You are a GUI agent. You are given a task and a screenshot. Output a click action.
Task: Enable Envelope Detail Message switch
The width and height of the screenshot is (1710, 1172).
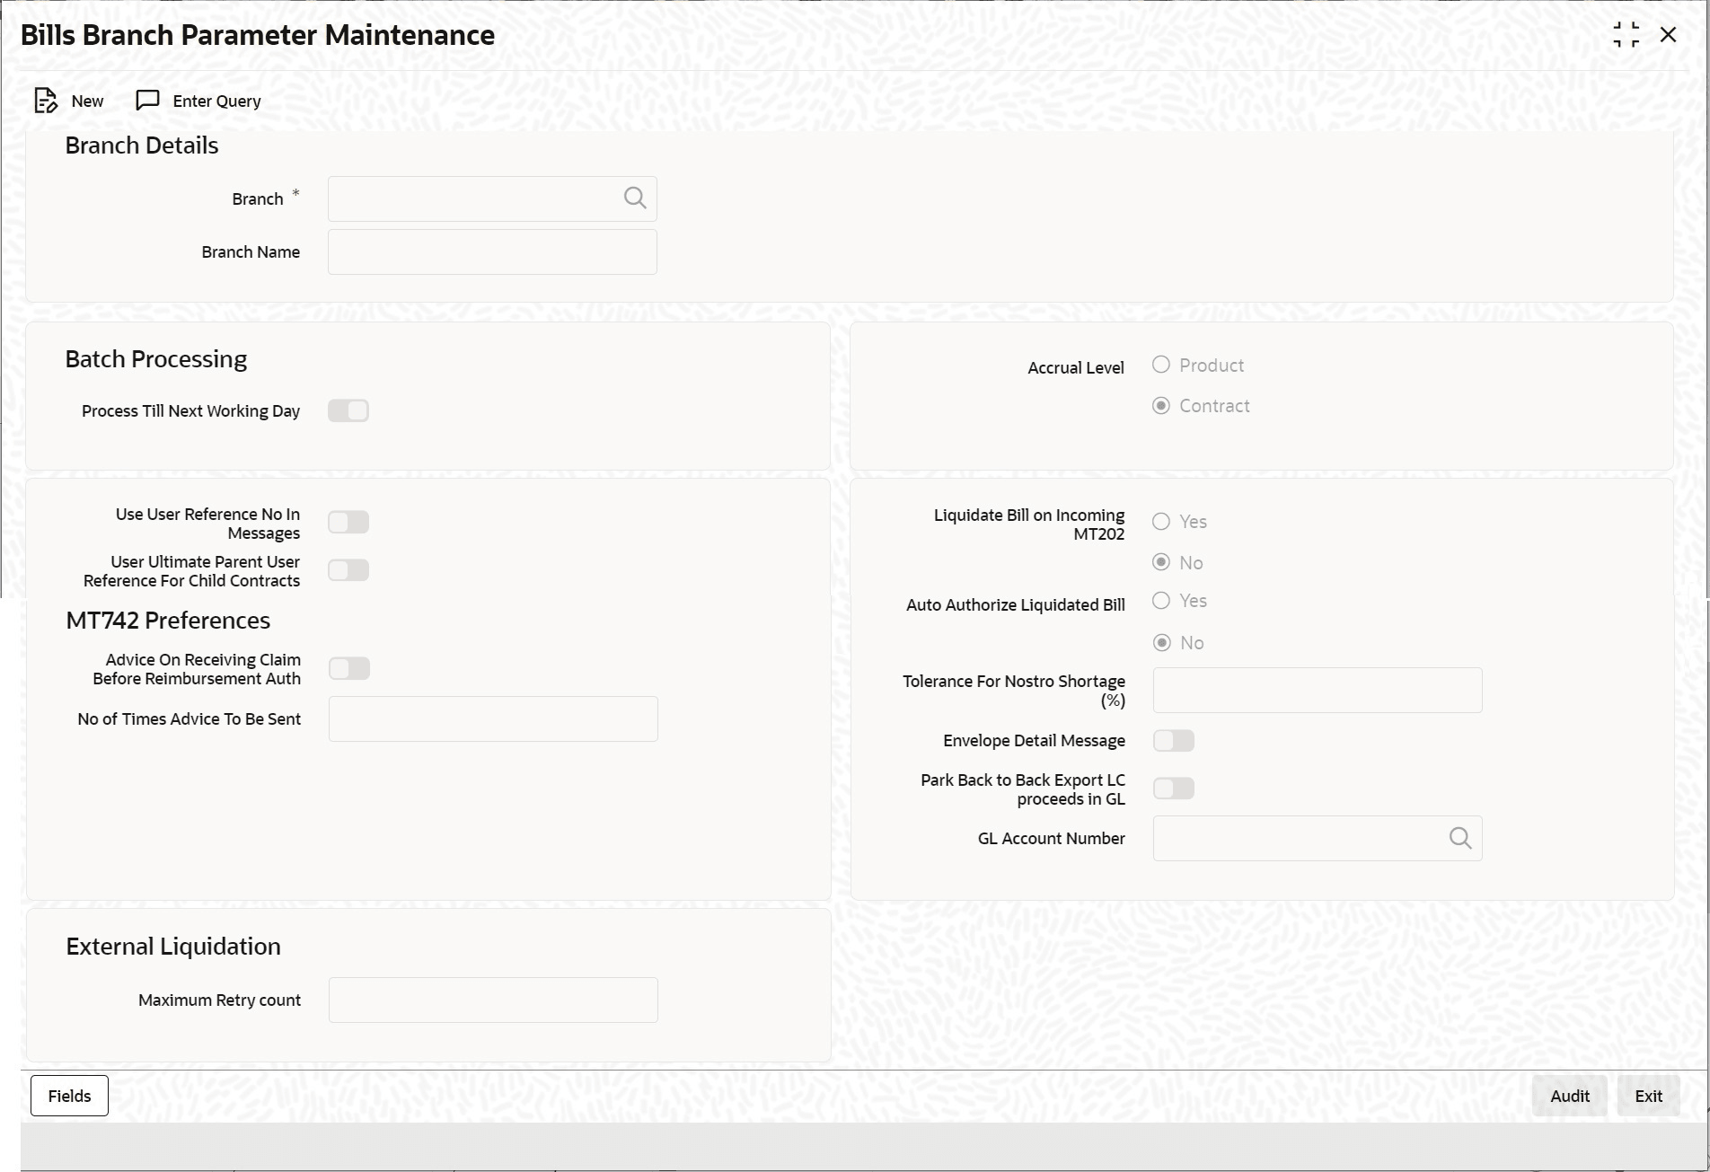pos(1174,740)
